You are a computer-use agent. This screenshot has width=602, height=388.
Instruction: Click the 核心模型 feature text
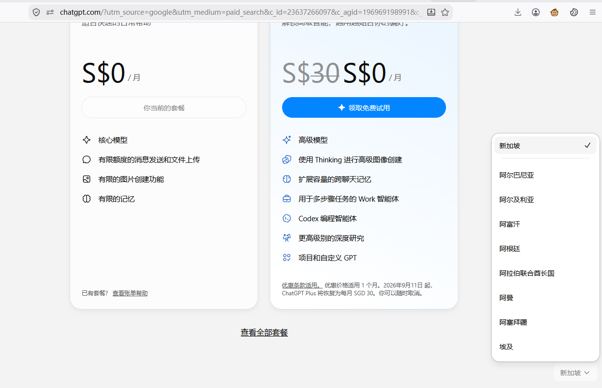pyautogui.click(x=113, y=140)
